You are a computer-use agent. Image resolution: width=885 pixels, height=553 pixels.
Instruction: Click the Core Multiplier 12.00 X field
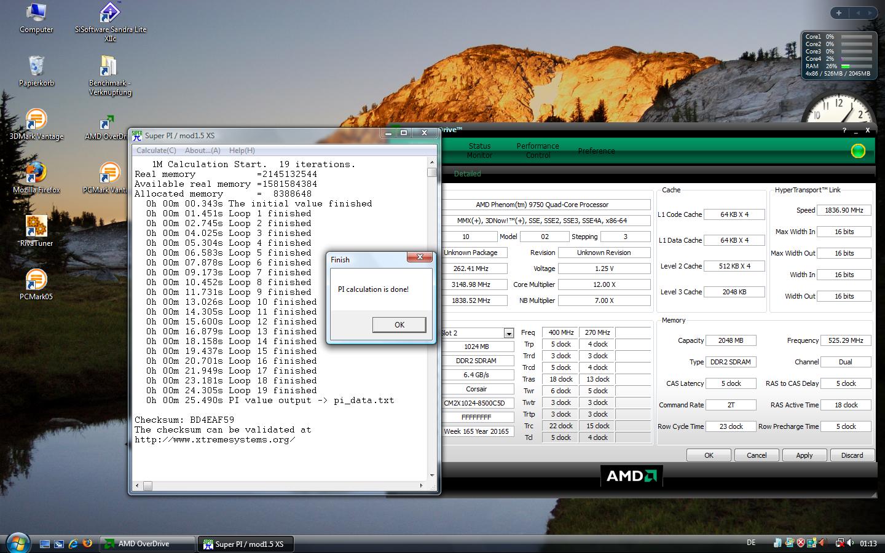pyautogui.click(x=604, y=284)
